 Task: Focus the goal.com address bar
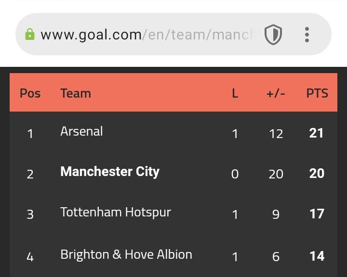[x=148, y=35]
